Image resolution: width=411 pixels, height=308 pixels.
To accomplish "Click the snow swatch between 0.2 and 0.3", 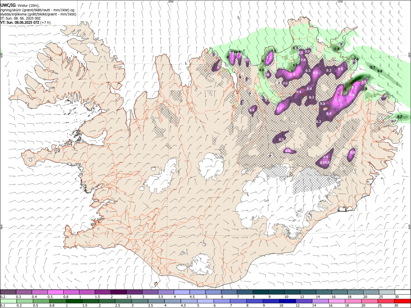I will (8, 292).
